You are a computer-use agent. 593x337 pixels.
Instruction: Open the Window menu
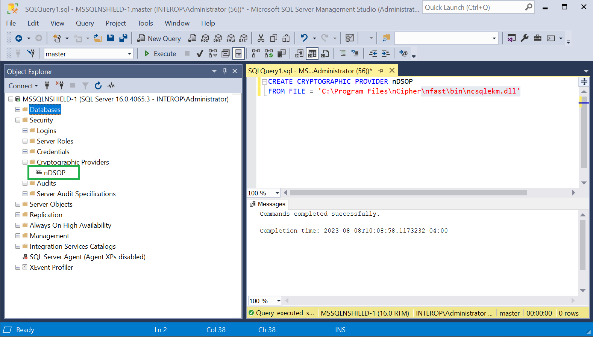(177, 23)
